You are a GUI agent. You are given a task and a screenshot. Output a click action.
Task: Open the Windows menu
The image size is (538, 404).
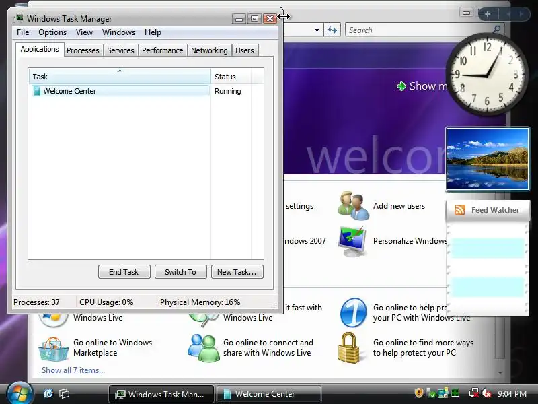(x=119, y=32)
